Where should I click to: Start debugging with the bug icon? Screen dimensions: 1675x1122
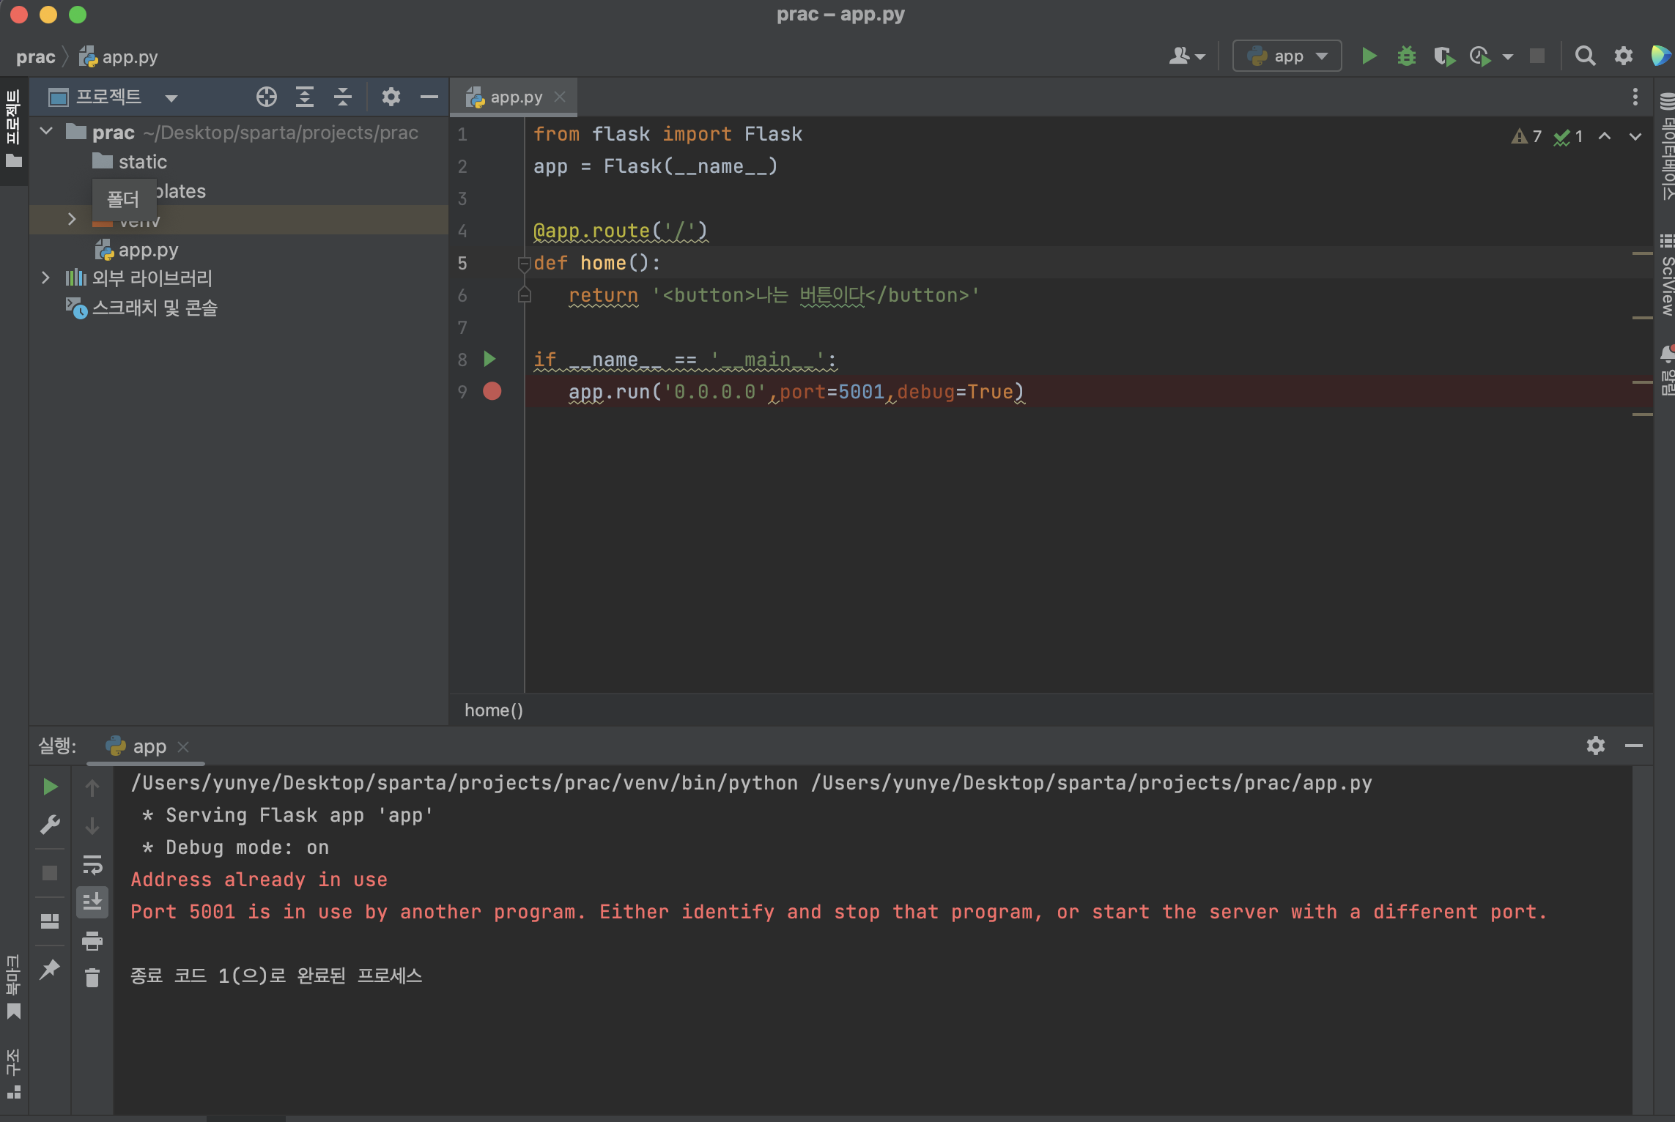(1406, 56)
